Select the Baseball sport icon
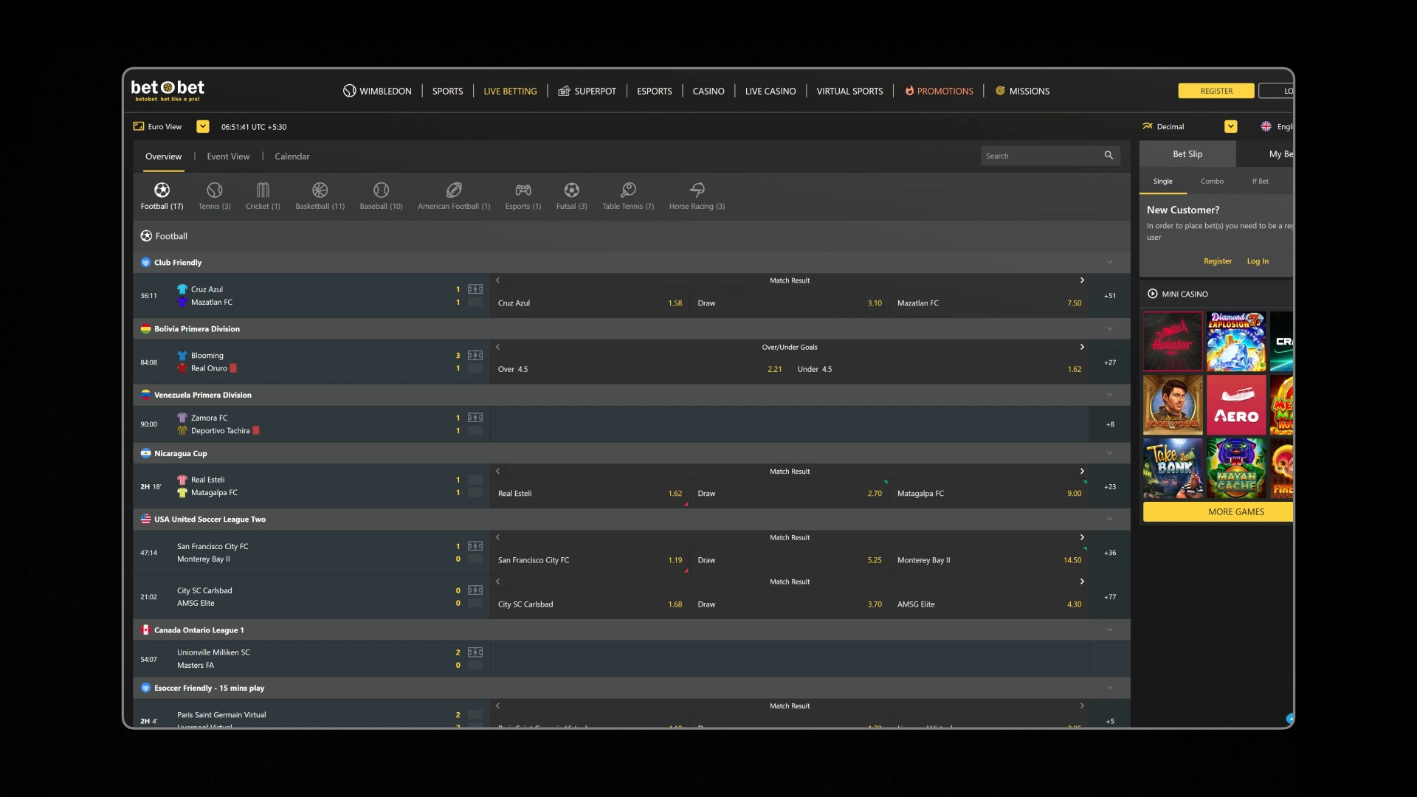This screenshot has height=797, width=1417. click(x=381, y=190)
